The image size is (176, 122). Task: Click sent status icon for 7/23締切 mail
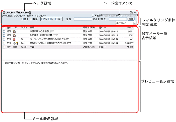click(x=14, y=35)
